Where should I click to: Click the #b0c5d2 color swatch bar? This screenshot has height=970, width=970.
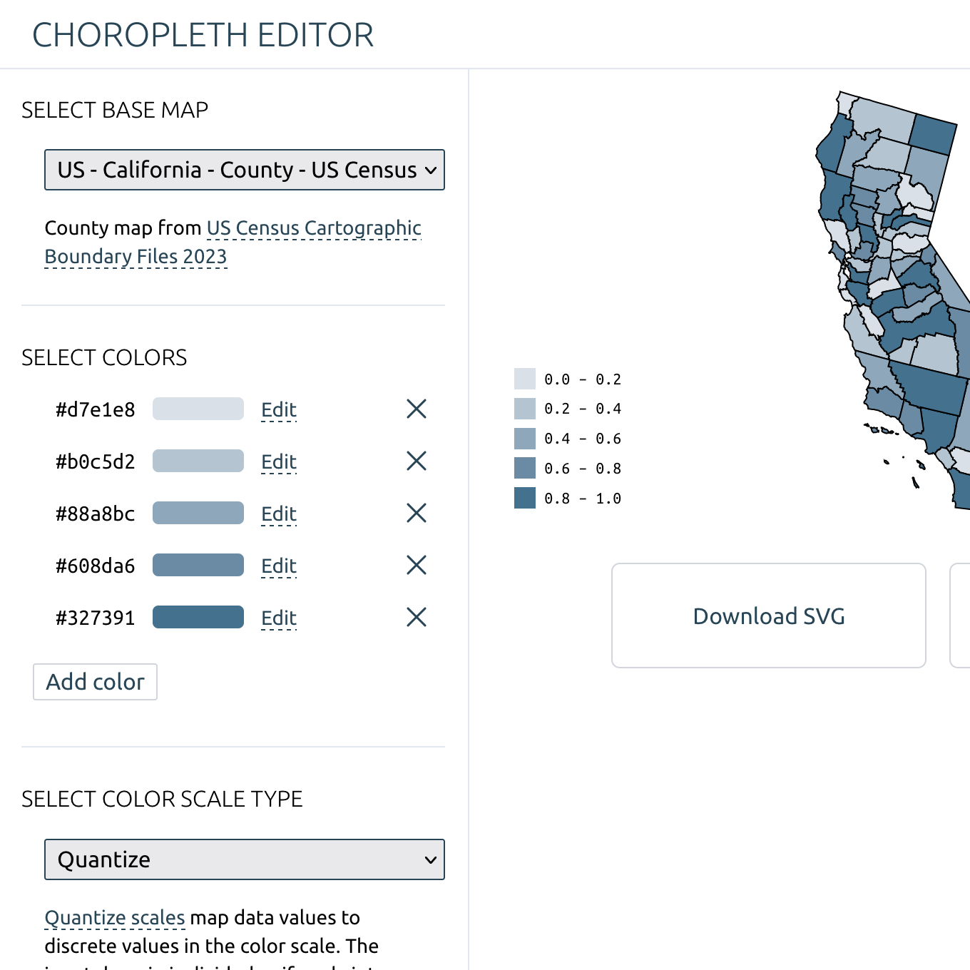[x=198, y=461]
